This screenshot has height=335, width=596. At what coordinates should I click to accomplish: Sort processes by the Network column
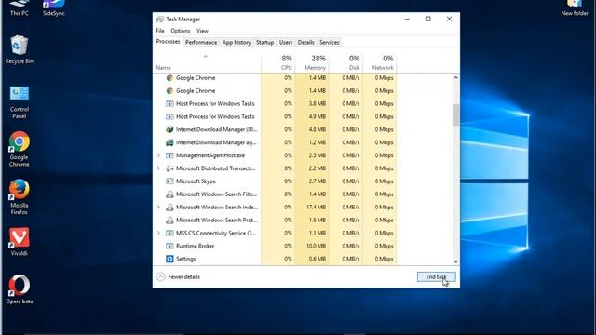click(x=379, y=62)
